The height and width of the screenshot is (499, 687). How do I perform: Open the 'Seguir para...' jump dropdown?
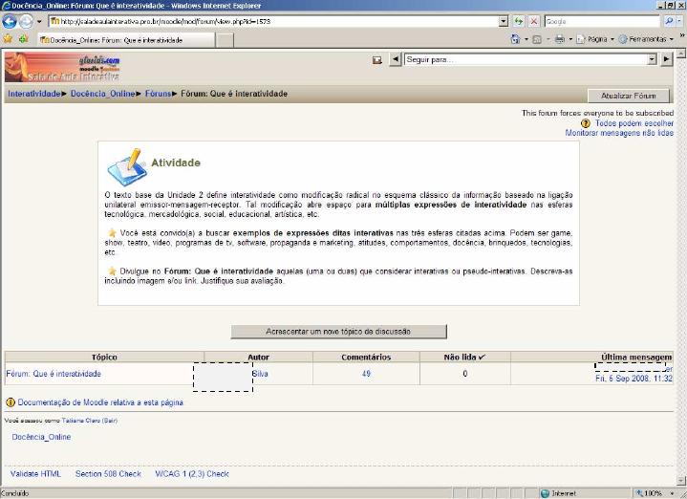(x=653, y=59)
